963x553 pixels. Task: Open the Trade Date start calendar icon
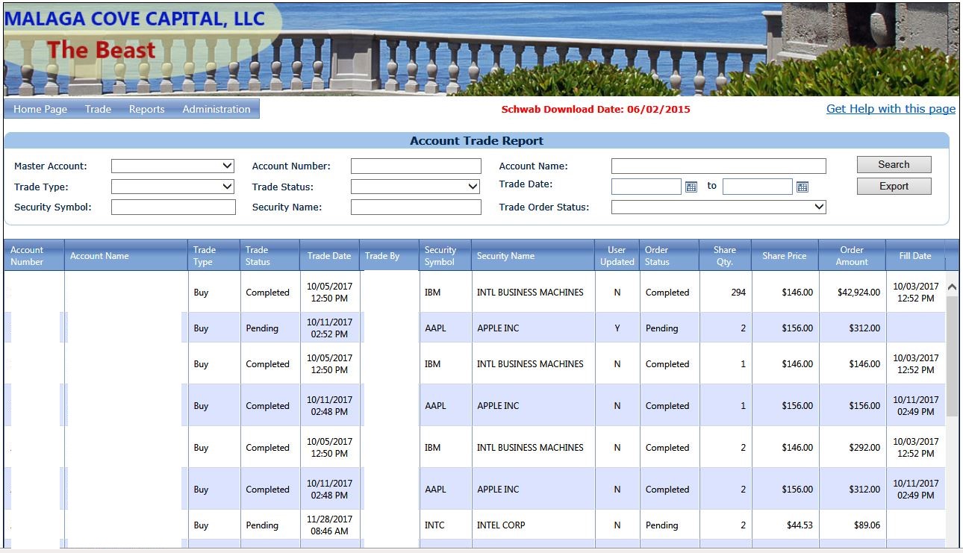pyautogui.click(x=691, y=187)
